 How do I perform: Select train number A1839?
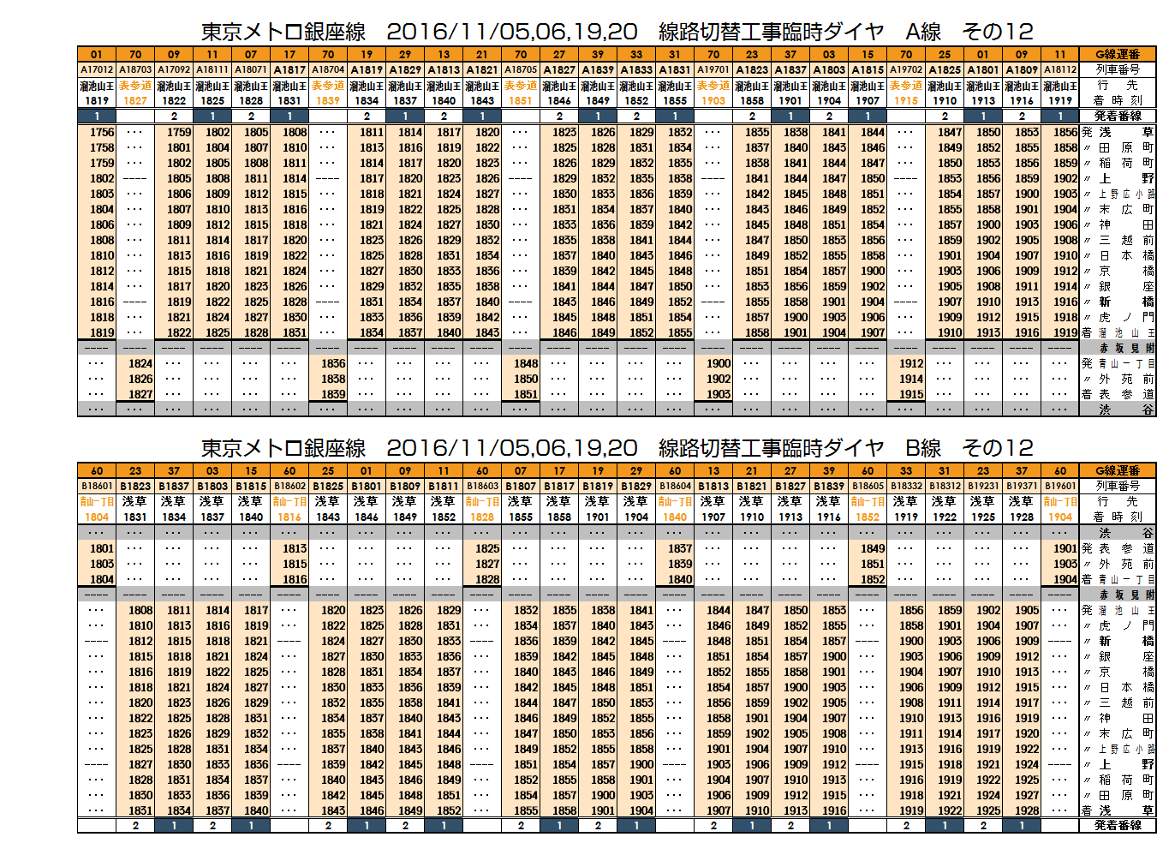pos(598,69)
